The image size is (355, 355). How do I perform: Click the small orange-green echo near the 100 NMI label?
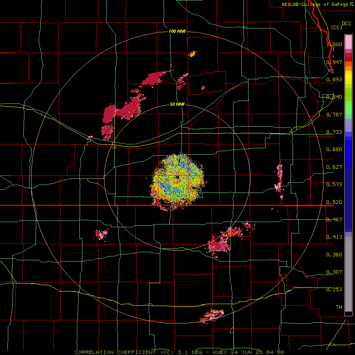(x=192, y=54)
